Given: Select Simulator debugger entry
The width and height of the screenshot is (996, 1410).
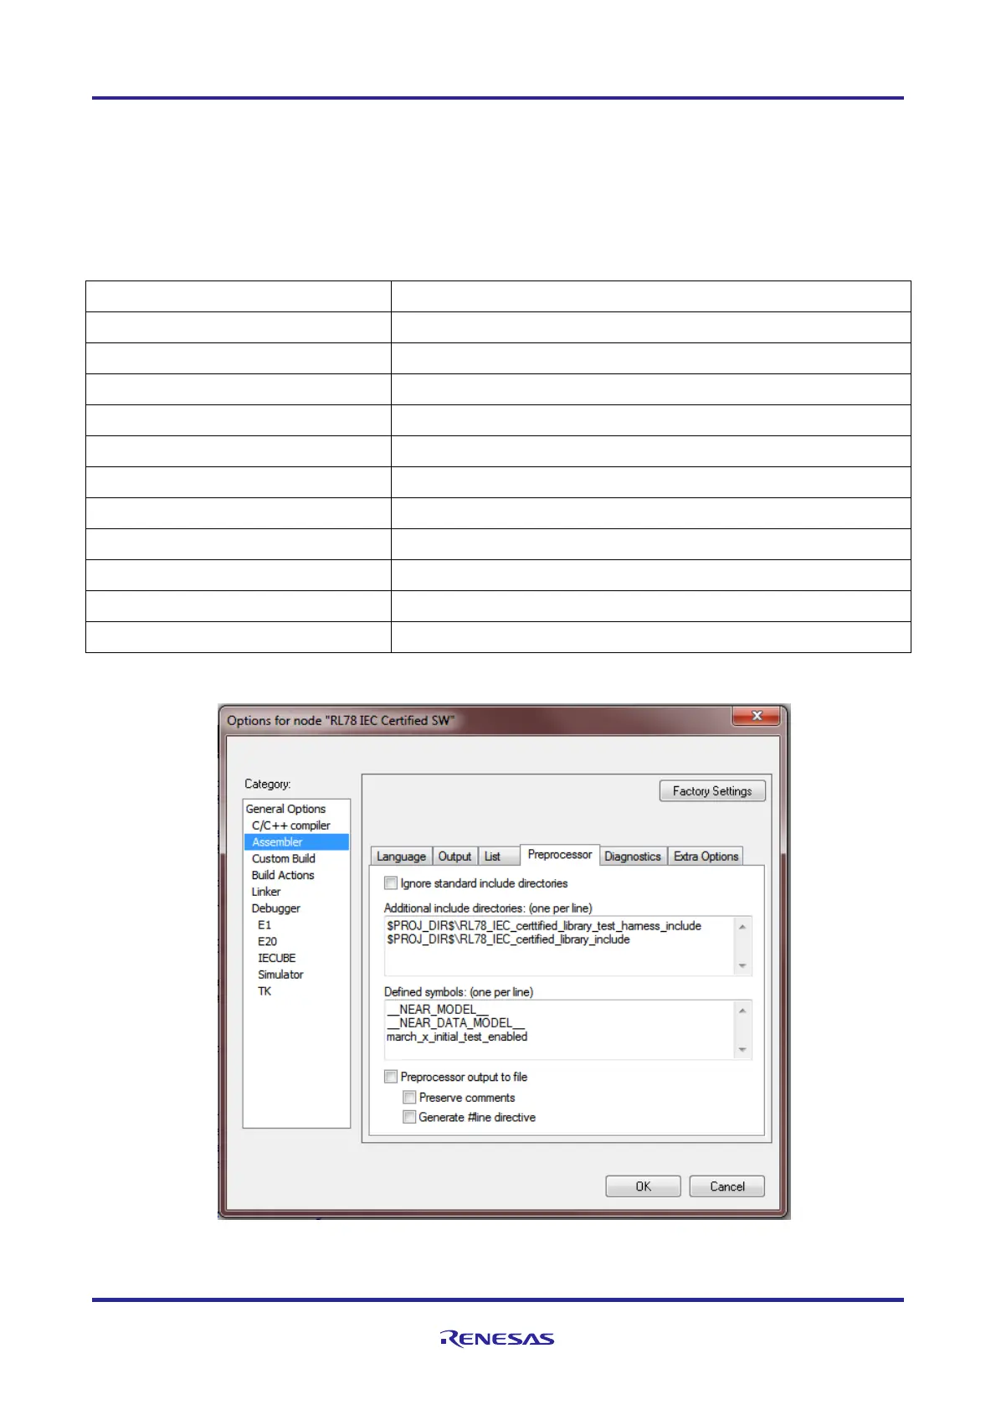Looking at the screenshot, I should (x=280, y=975).
